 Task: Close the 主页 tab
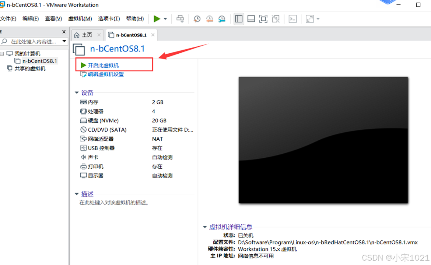coord(99,35)
